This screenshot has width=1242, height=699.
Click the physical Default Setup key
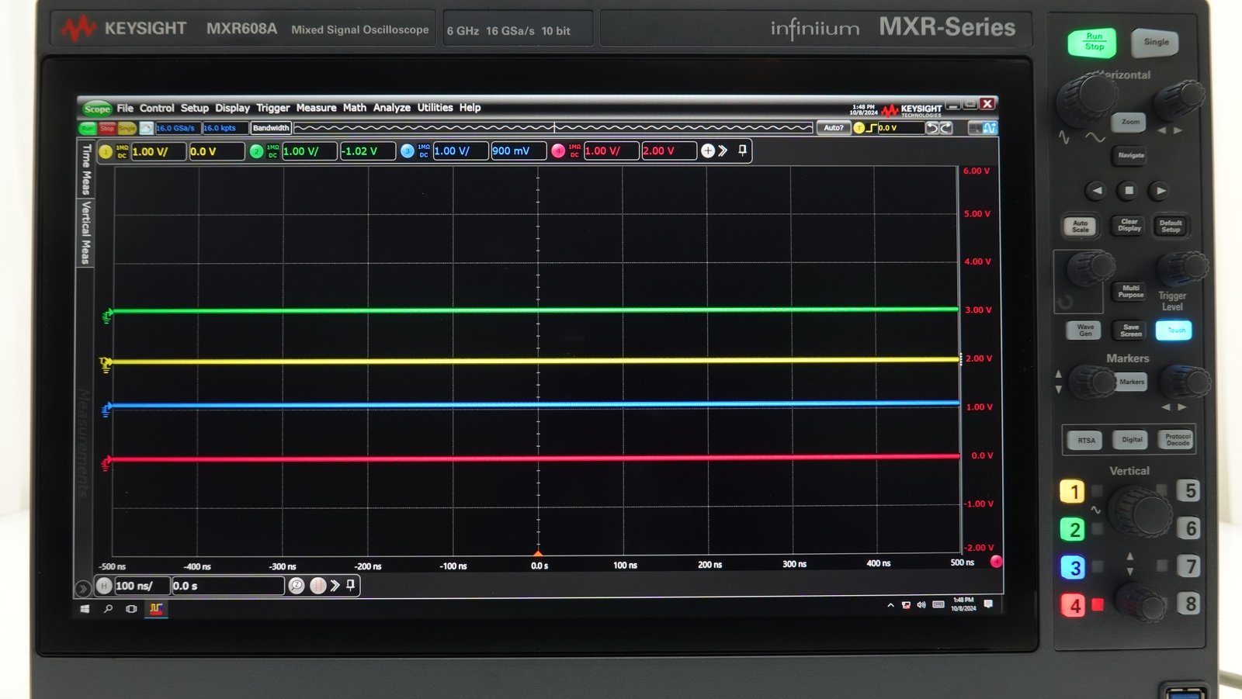(1171, 227)
